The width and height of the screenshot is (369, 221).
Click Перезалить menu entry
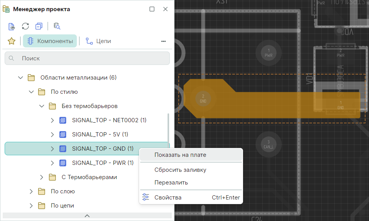[171, 183]
